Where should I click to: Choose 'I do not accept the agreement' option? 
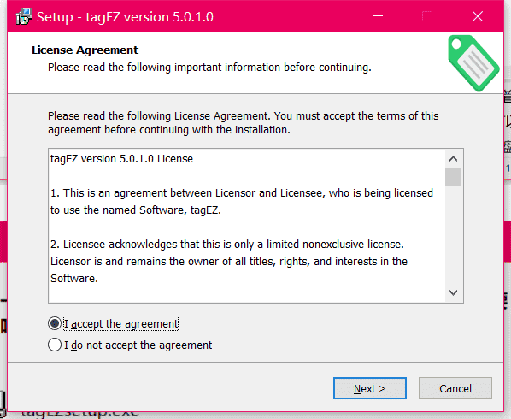pyautogui.click(x=55, y=345)
